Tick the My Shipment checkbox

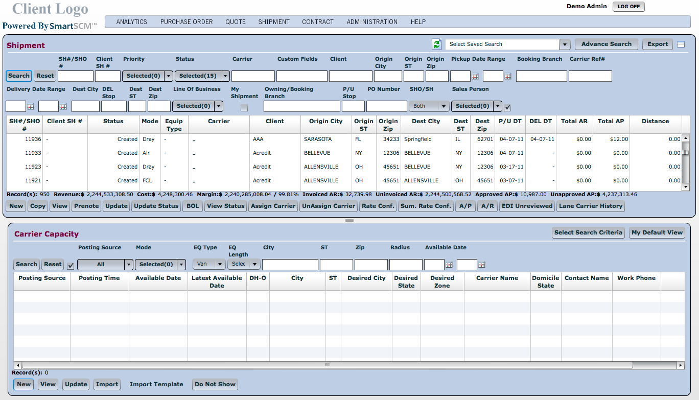click(x=244, y=108)
